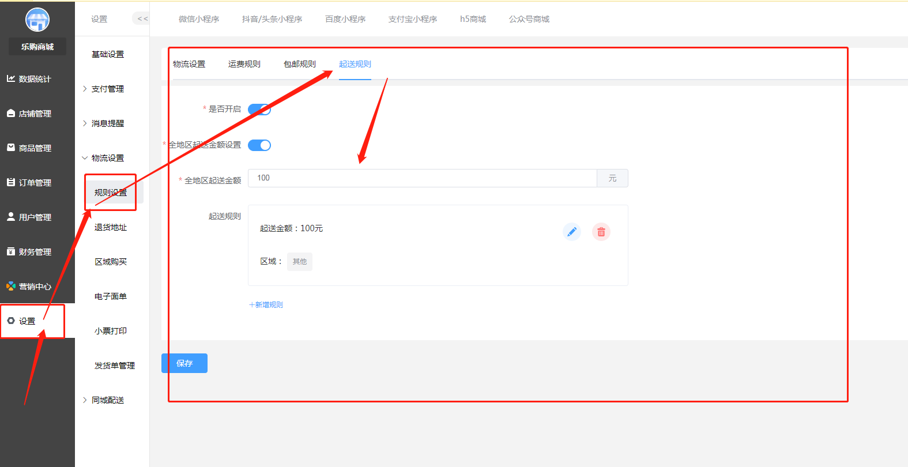Open 发货单管理 submenu item
Viewport: 908px width, 467px height.
click(115, 366)
